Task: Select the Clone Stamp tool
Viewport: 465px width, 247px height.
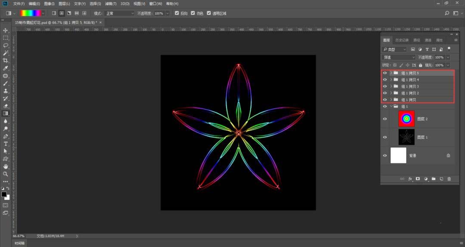Action: pos(5,91)
